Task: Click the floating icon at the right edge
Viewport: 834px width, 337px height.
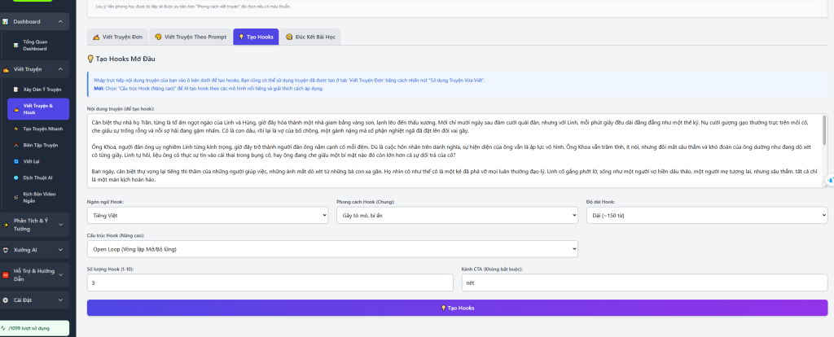Action: tap(828, 179)
